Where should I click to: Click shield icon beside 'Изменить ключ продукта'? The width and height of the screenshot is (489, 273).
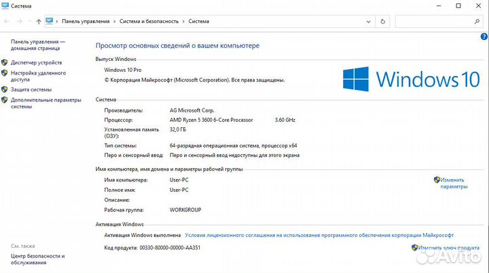pos(414,247)
